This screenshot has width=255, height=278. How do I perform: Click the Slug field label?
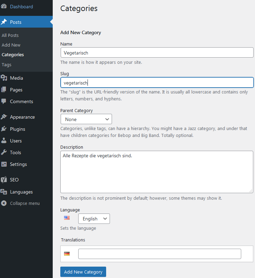pos(65,74)
